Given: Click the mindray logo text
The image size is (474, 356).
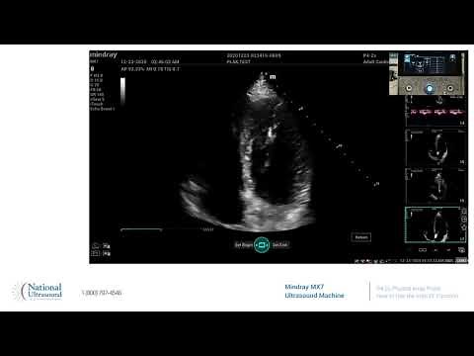Looking at the screenshot, I should pyautogui.click(x=104, y=54).
